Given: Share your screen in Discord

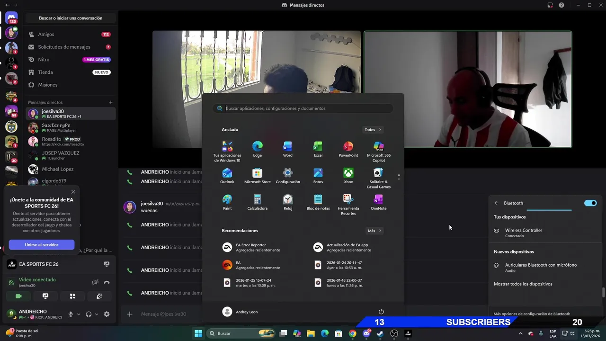Looking at the screenshot, I should tap(45, 296).
